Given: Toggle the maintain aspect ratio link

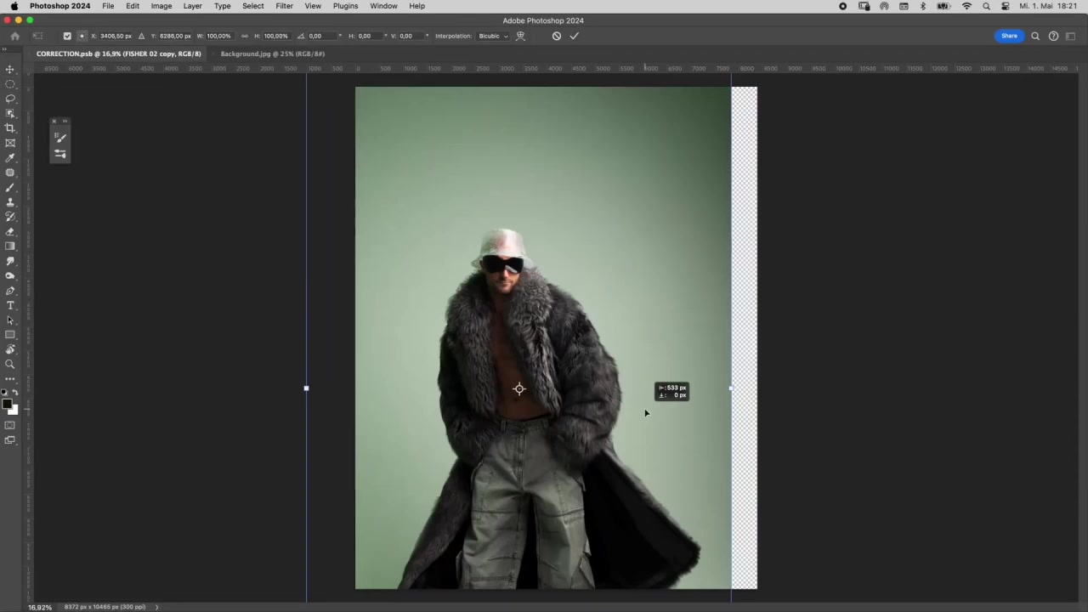Looking at the screenshot, I should [245, 37].
